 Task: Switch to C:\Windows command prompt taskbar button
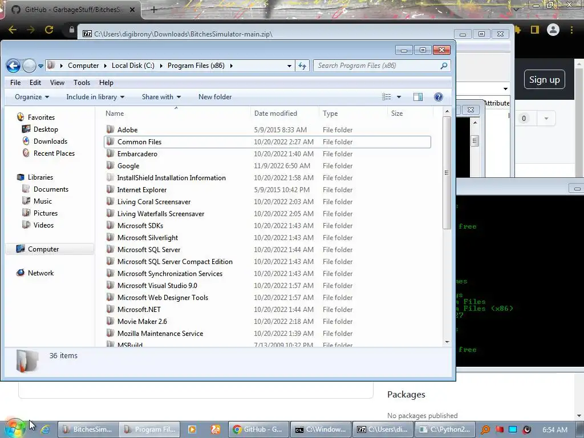point(321,429)
